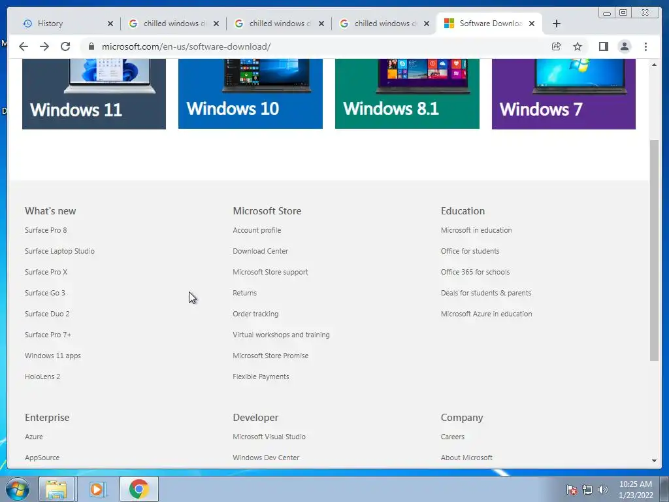Image resolution: width=669 pixels, height=502 pixels.
Task: Open the Windows 10 download tile
Action: coord(250,94)
